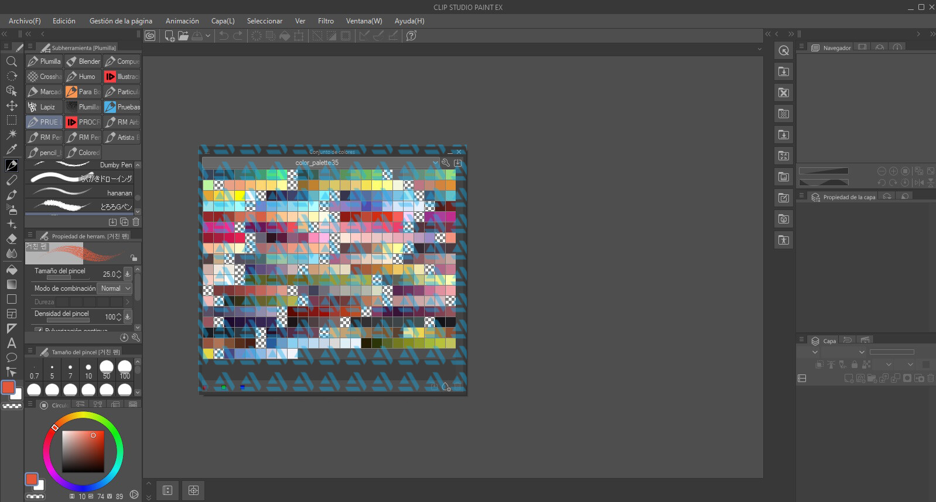
Task: Open file via folder icon
Action: (183, 36)
